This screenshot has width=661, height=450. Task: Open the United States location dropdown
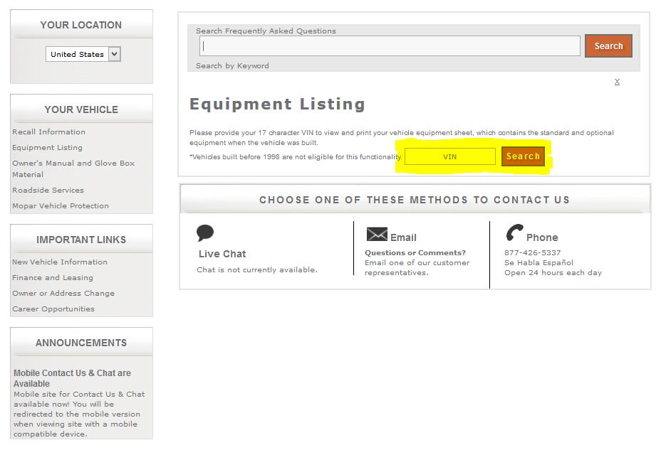coord(83,54)
